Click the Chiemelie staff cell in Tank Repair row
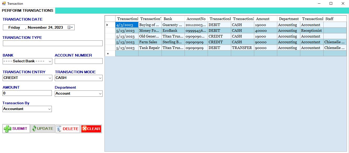Screen dimensions: 349x153 335,48
